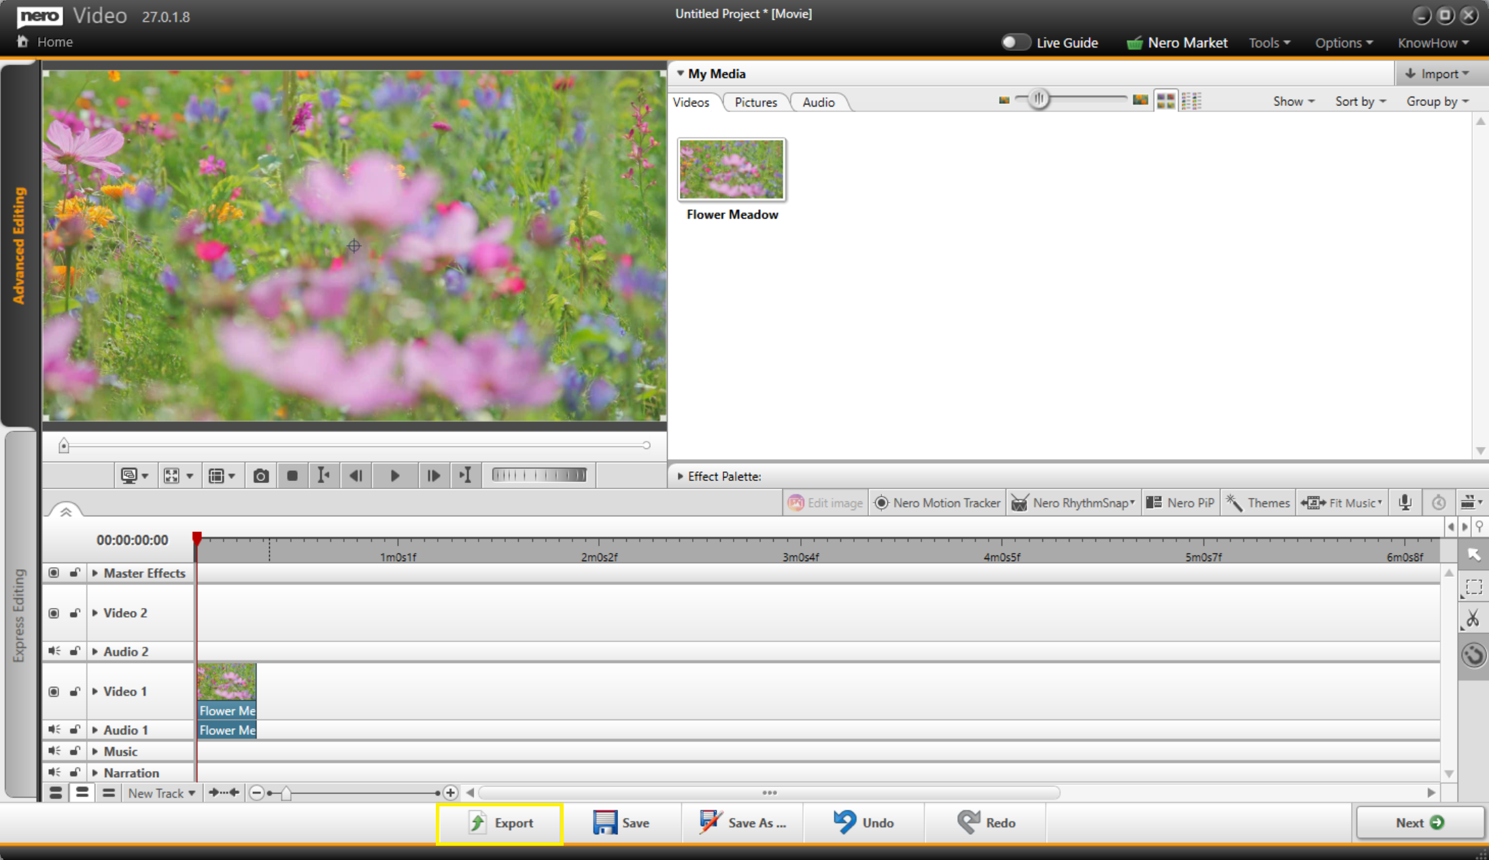Hide the Video 2 track

[x=54, y=613]
